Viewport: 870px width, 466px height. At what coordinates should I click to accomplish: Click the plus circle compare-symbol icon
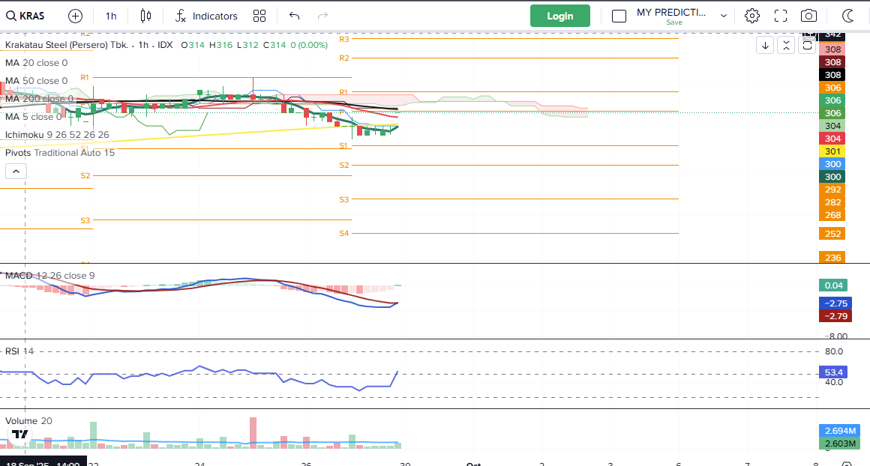coord(75,16)
